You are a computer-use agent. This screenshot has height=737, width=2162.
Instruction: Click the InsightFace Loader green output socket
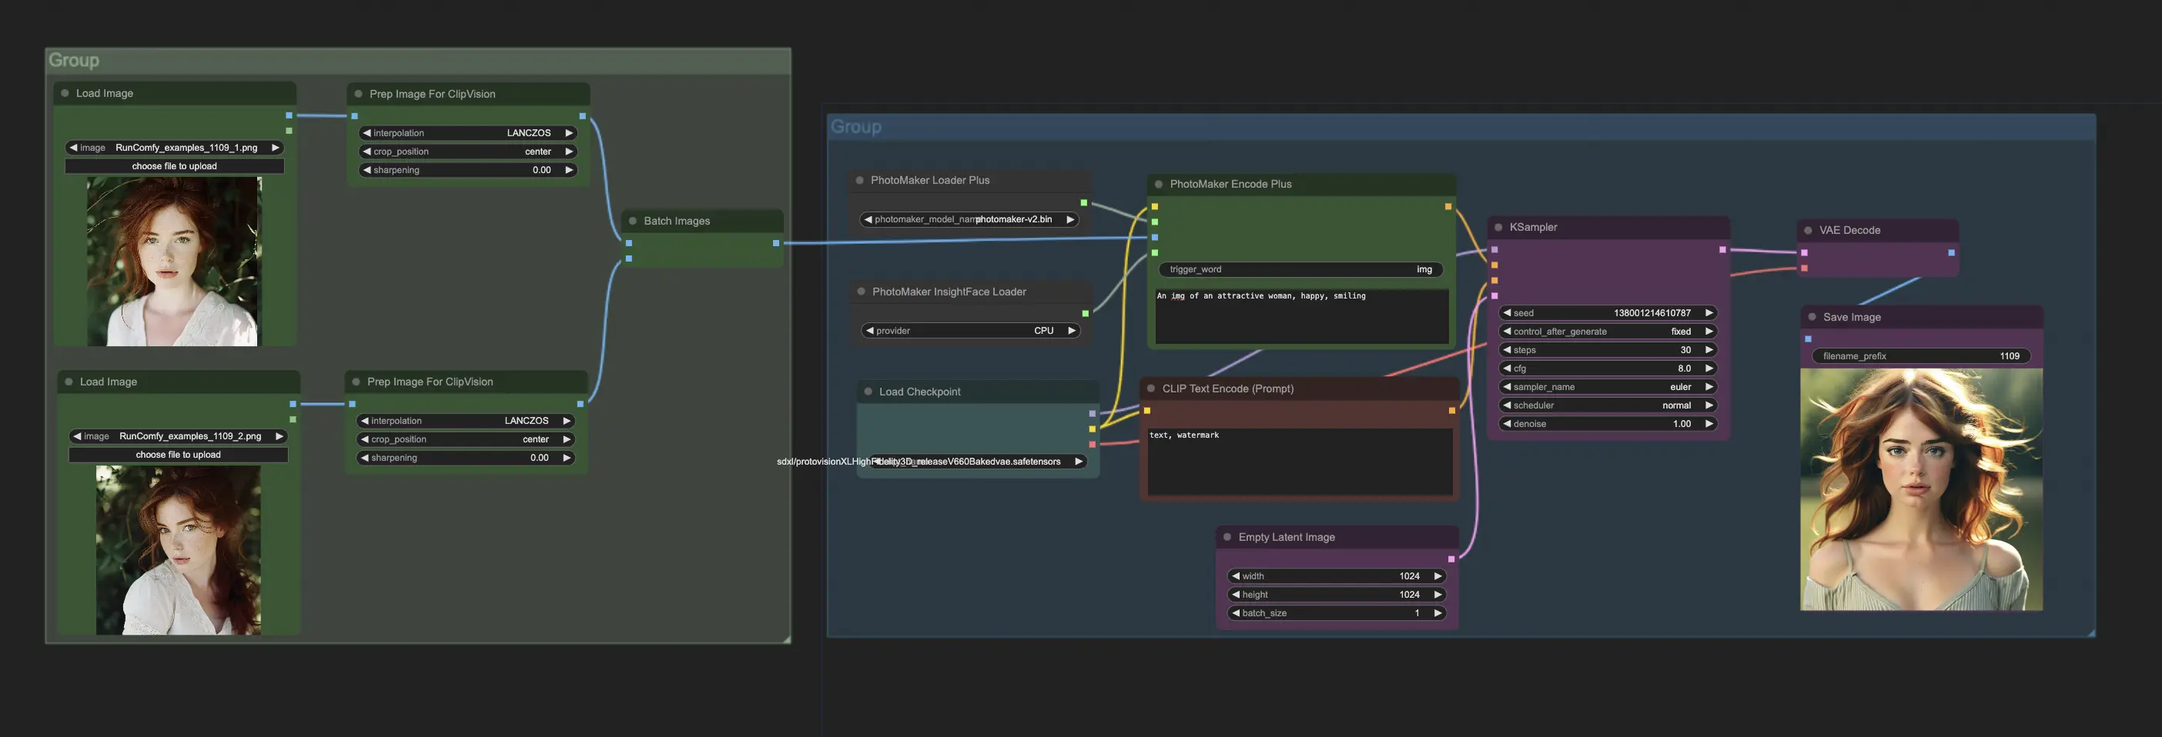(1085, 314)
